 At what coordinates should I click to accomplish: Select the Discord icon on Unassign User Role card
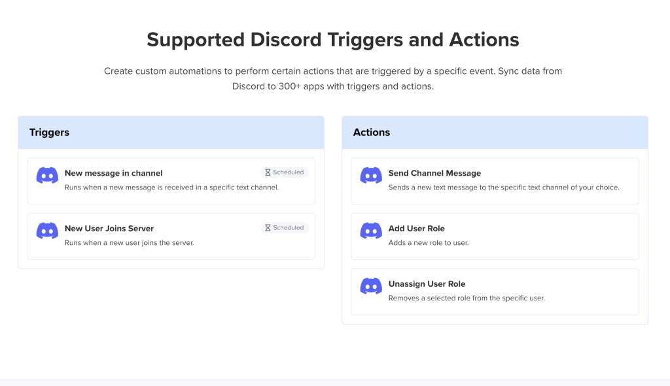(x=370, y=287)
